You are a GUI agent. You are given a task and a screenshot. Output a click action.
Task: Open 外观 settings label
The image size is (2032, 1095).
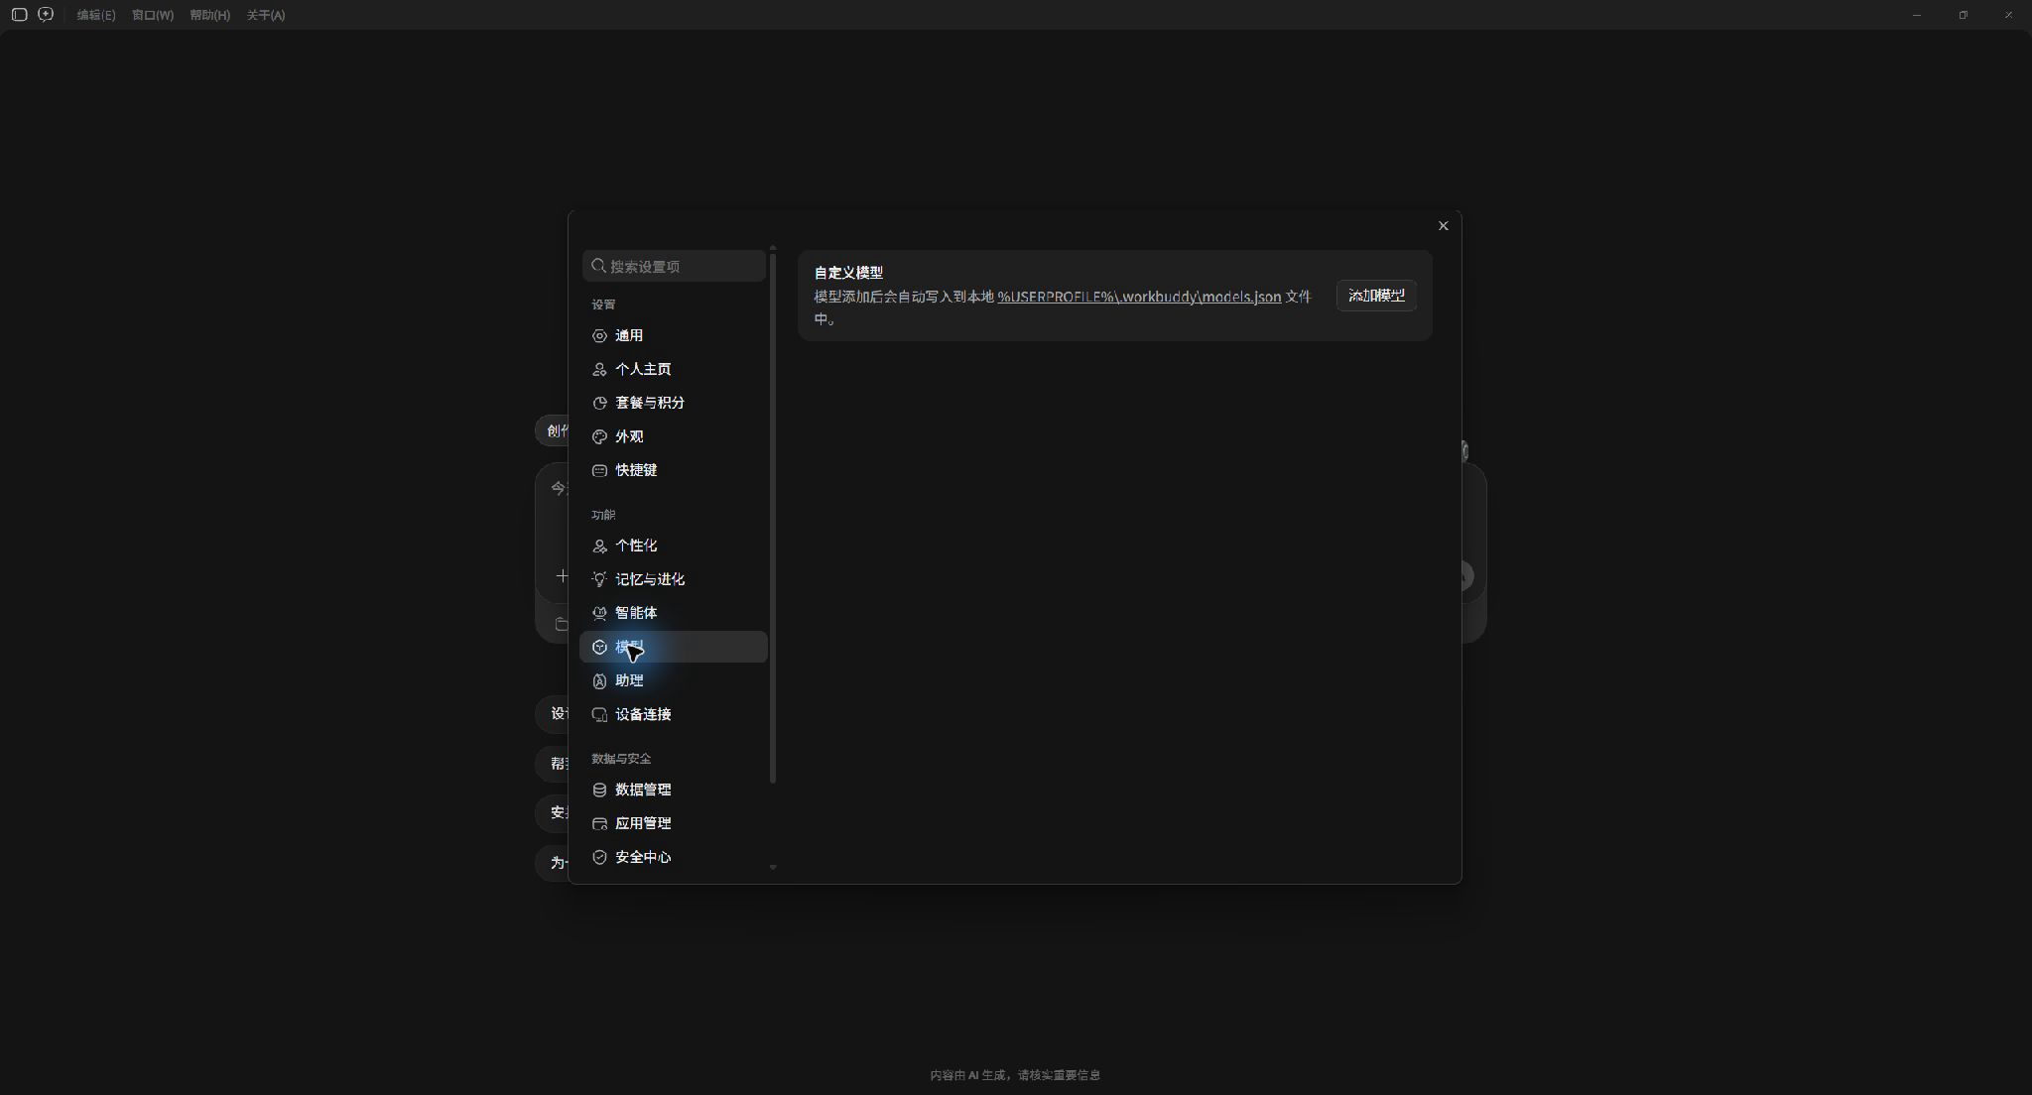[629, 436]
